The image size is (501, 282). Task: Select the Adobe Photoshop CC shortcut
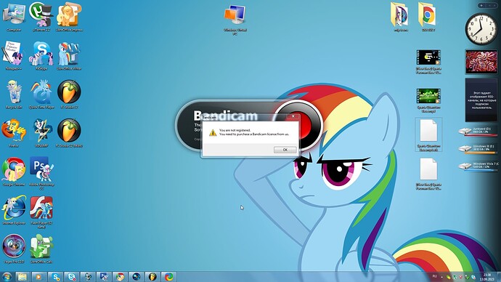click(x=41, y=173)
